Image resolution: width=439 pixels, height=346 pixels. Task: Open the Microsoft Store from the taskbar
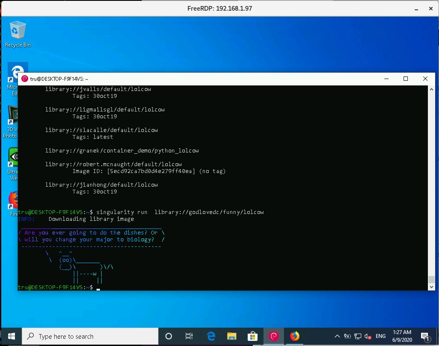click(x=252, y=336)
